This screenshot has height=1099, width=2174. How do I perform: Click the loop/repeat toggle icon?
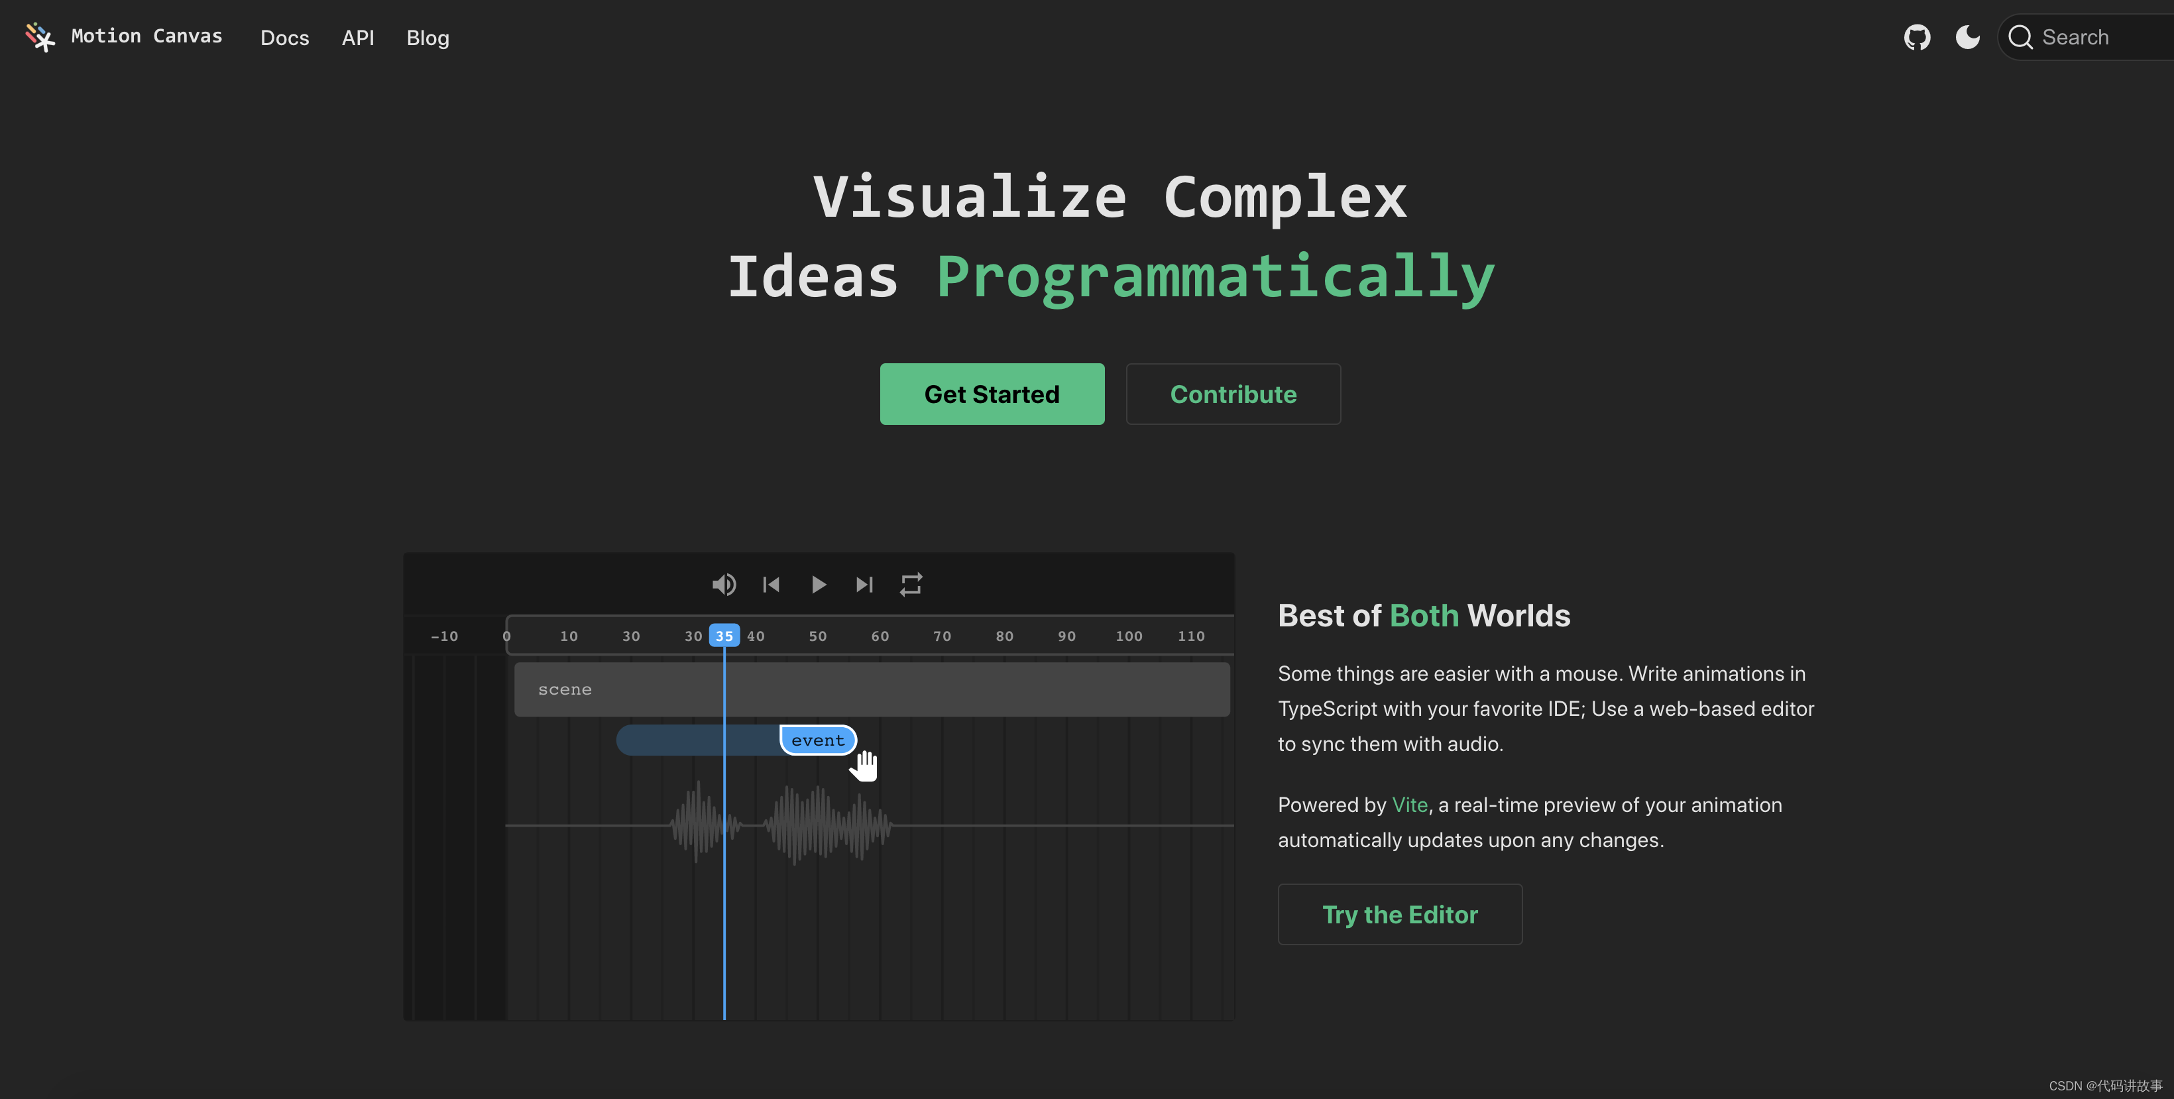(909, 583)
